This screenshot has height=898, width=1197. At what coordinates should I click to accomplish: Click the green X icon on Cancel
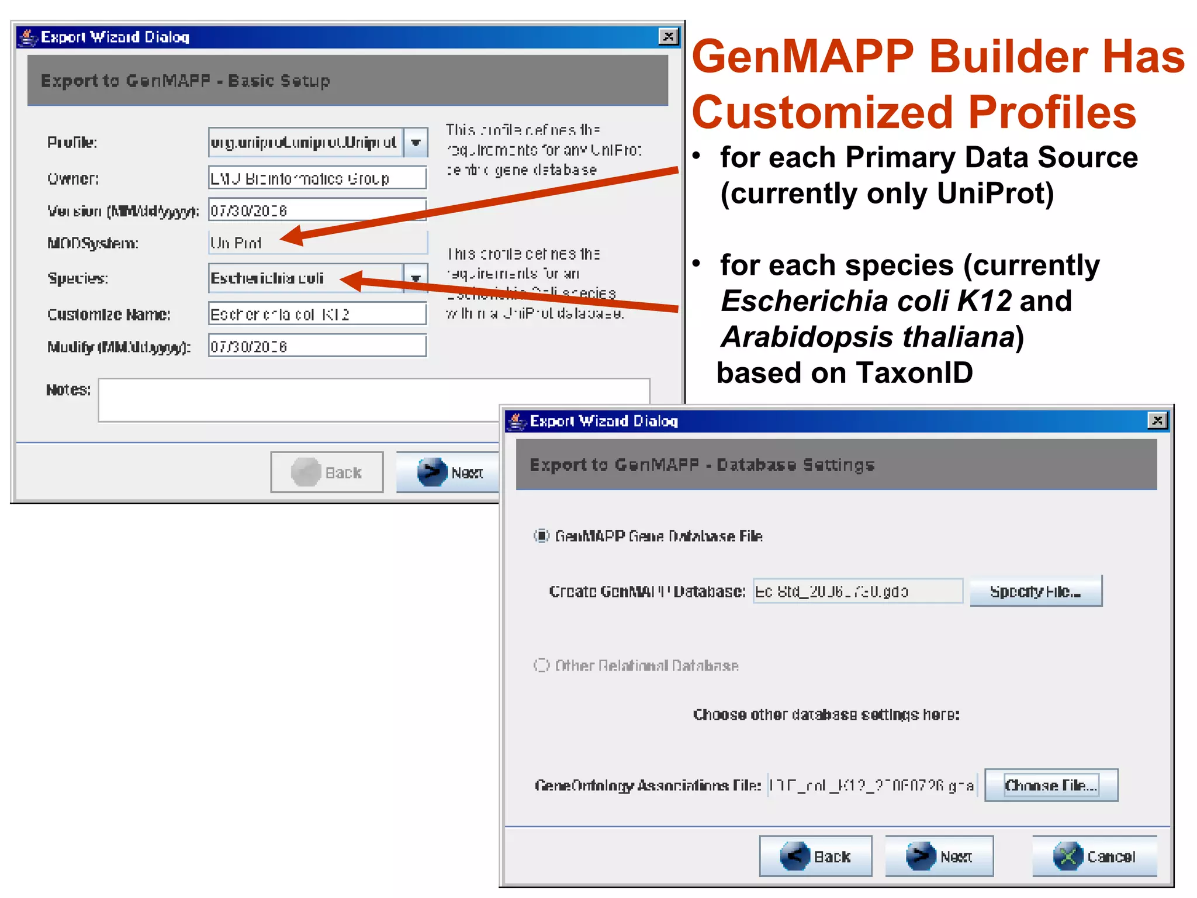1068,856
